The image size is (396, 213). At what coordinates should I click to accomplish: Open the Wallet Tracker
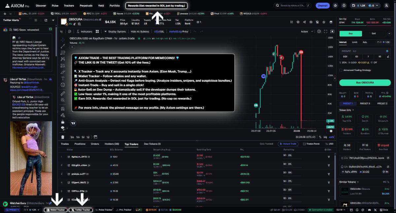(56, 210)
